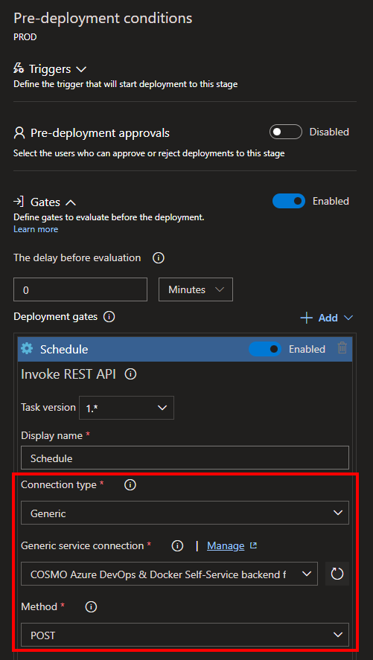The height and width of the screenshot is (660, 373).
Task: Show info for Method
Action: [x=92, y=607]
